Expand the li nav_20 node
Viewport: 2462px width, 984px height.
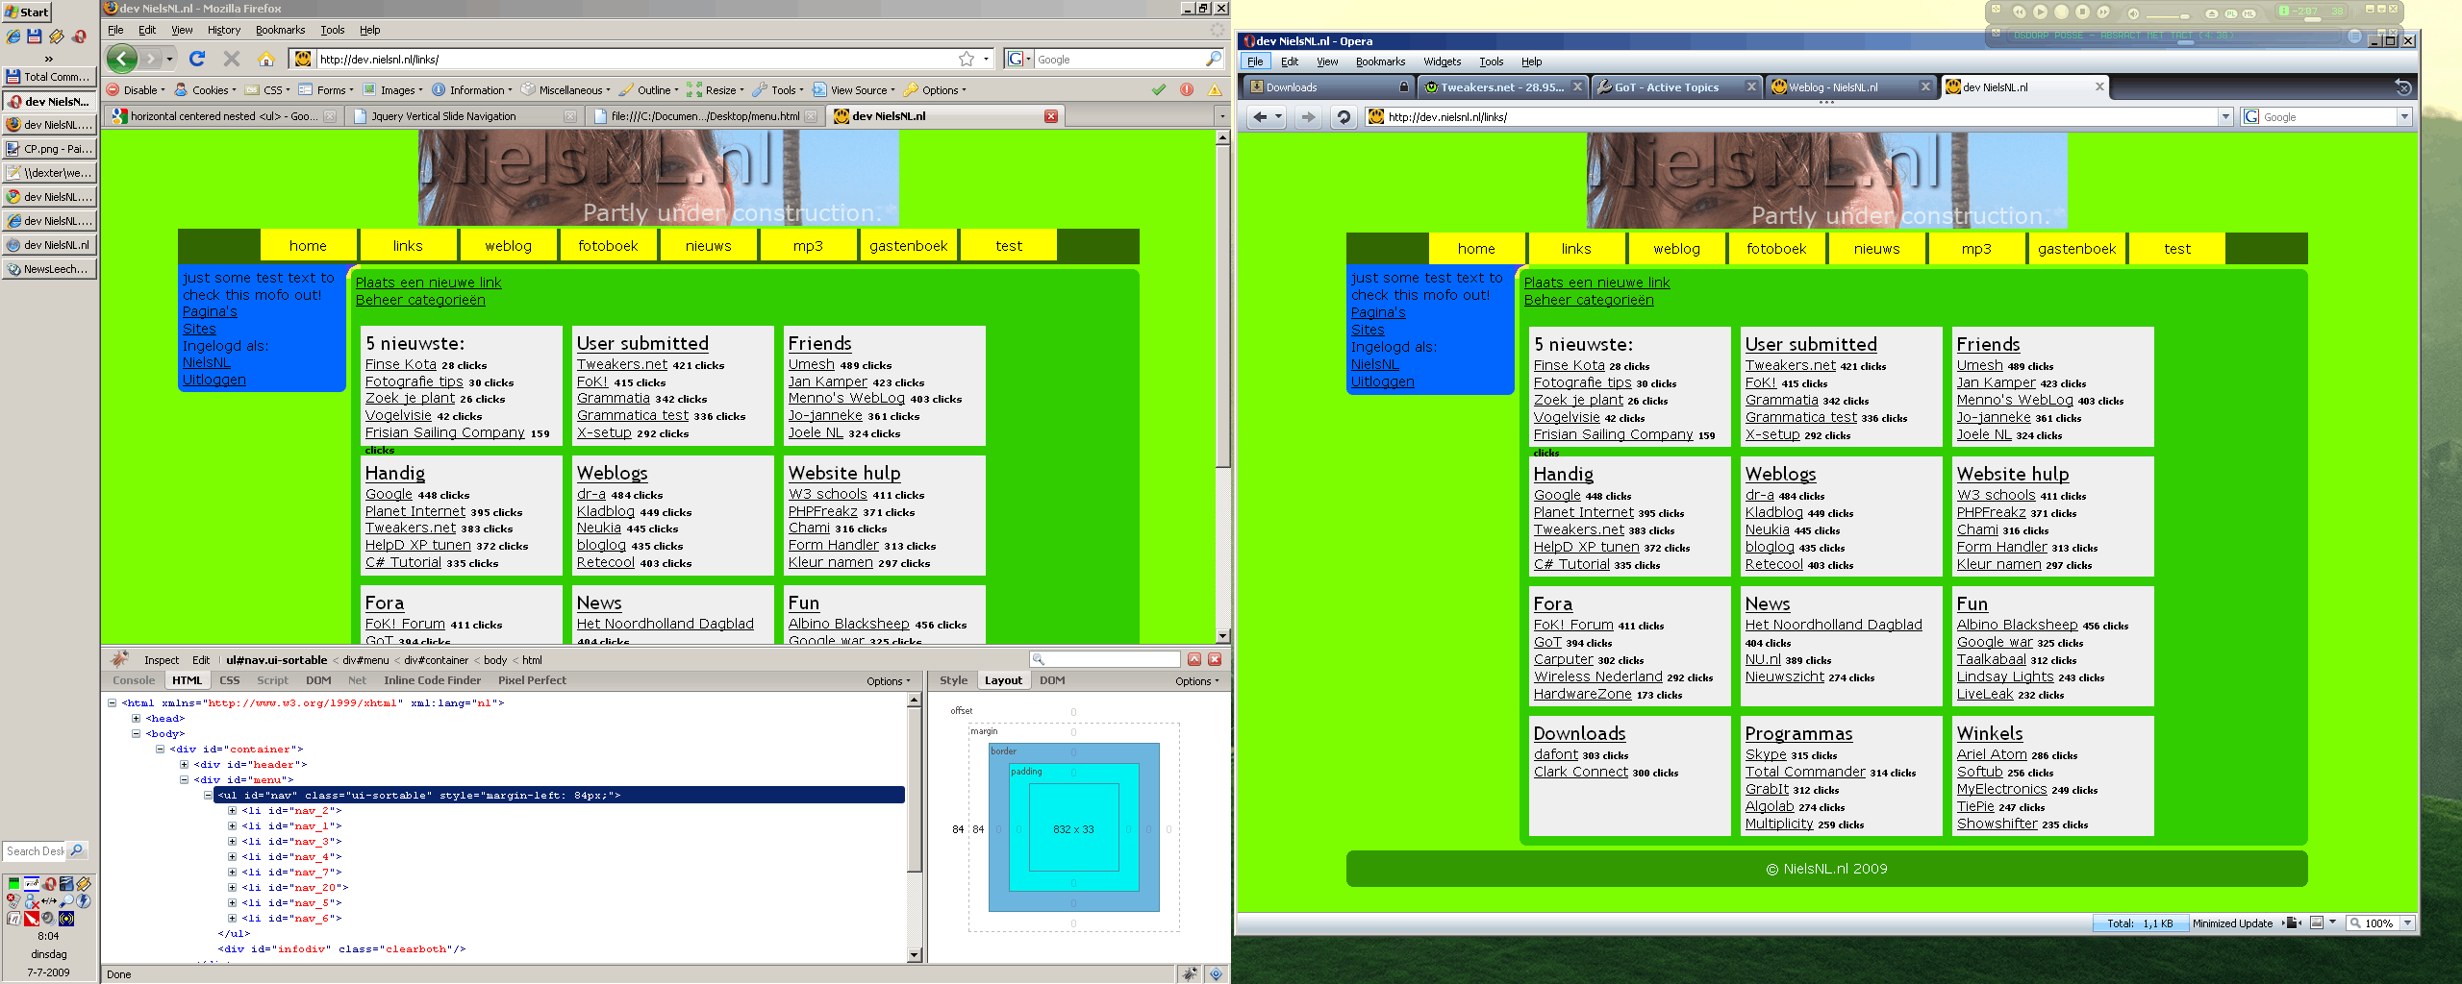pos(232,888)
